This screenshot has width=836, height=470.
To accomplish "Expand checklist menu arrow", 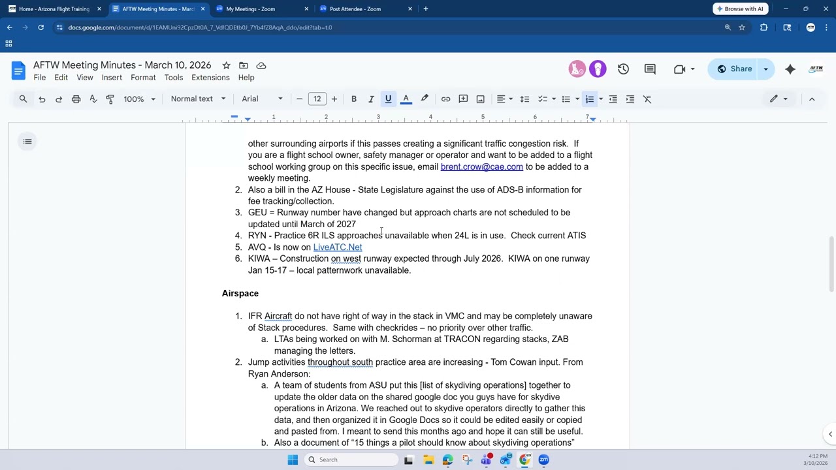I will pyautogui.click(x=554, y=99).
